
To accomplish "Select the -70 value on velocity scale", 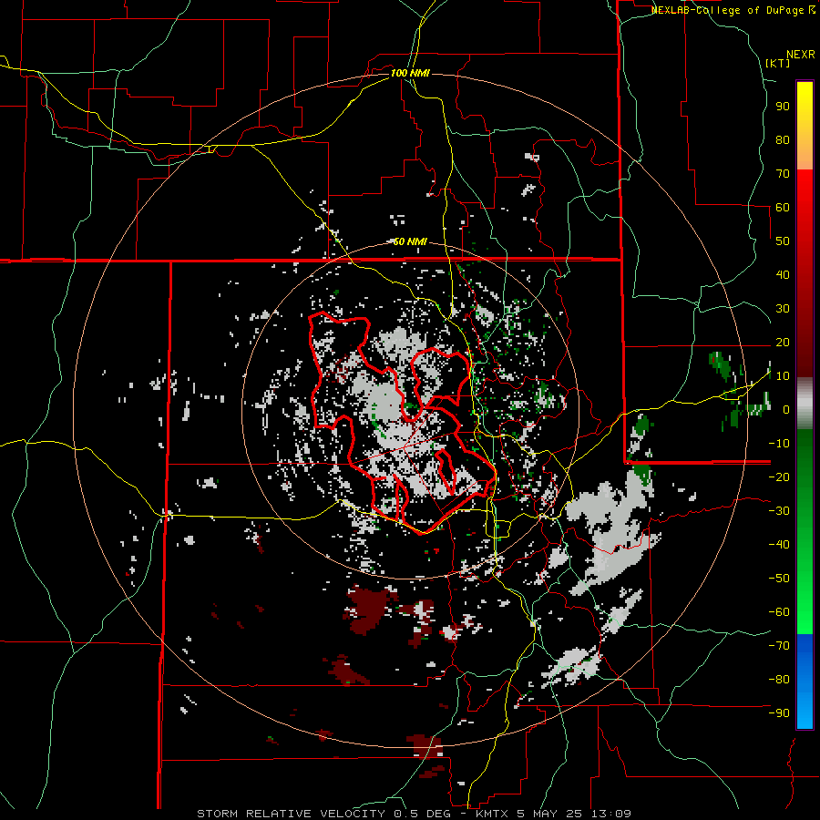I will click(779, 646).
